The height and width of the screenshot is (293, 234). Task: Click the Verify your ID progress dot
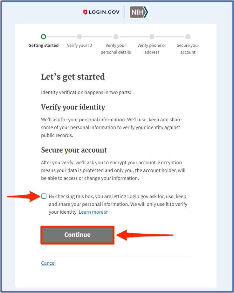(x=79, y=37)
